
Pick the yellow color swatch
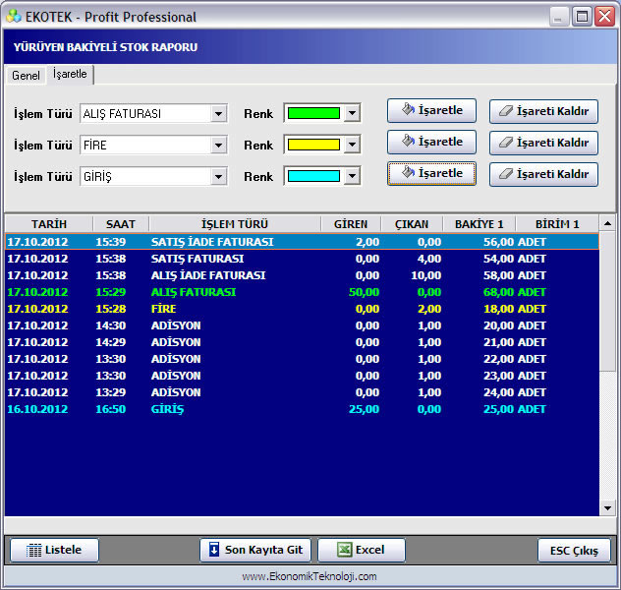(313, 145)
